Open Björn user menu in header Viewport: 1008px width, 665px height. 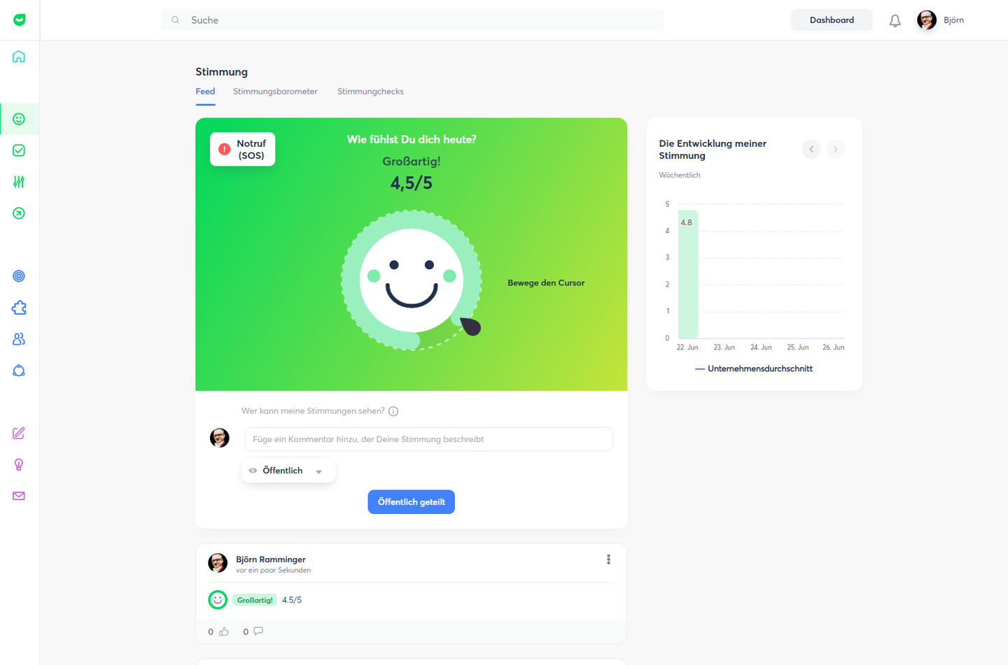pyautogui.click(x=941, y=20)
